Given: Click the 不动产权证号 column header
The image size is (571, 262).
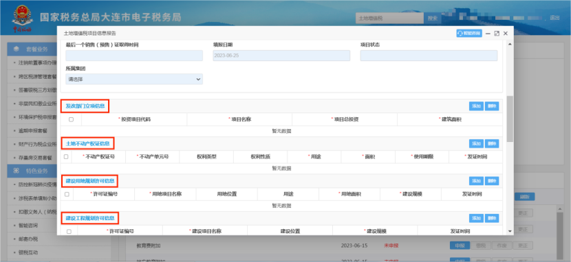Looking at the screenshot, I should click(98, 157).
